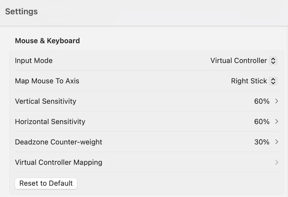Click the up-down arrows beside Virtual Controller
The image size is (288, 197).
(273, 61)
